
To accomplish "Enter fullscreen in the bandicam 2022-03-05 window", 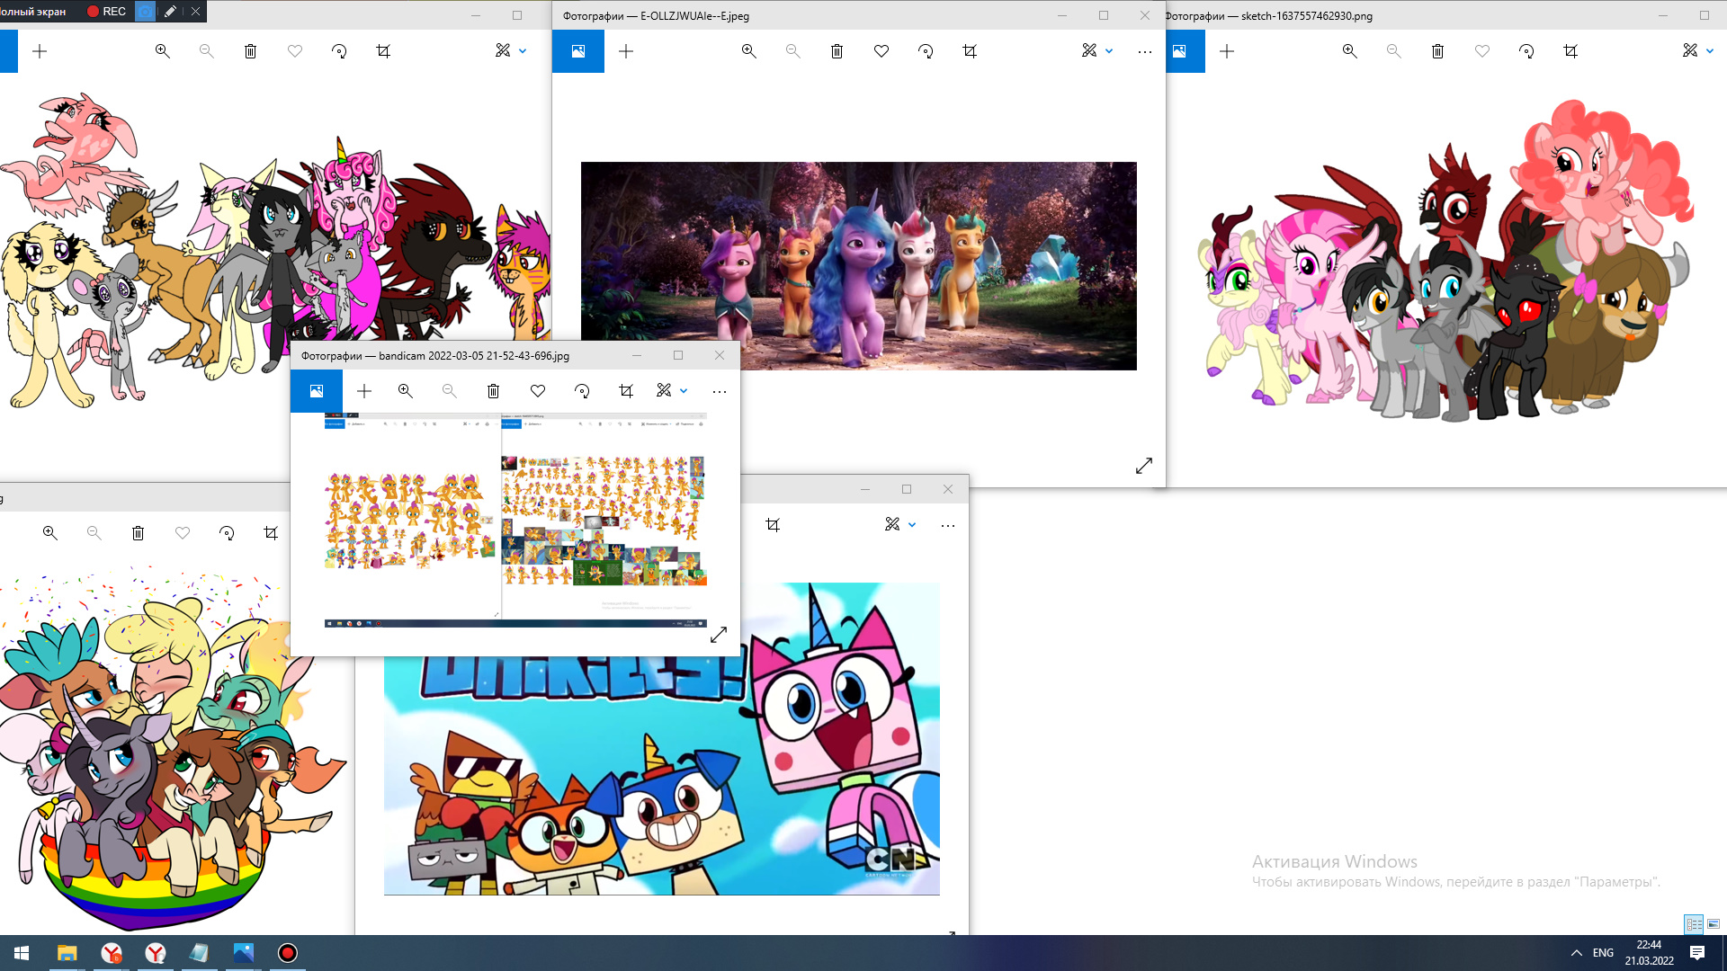I will coord(718,635).
